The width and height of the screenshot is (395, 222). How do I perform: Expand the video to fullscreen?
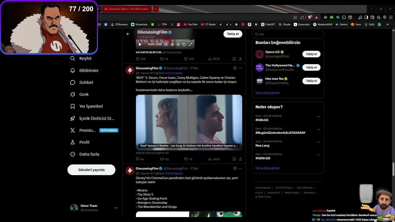(x=190, y=44)
